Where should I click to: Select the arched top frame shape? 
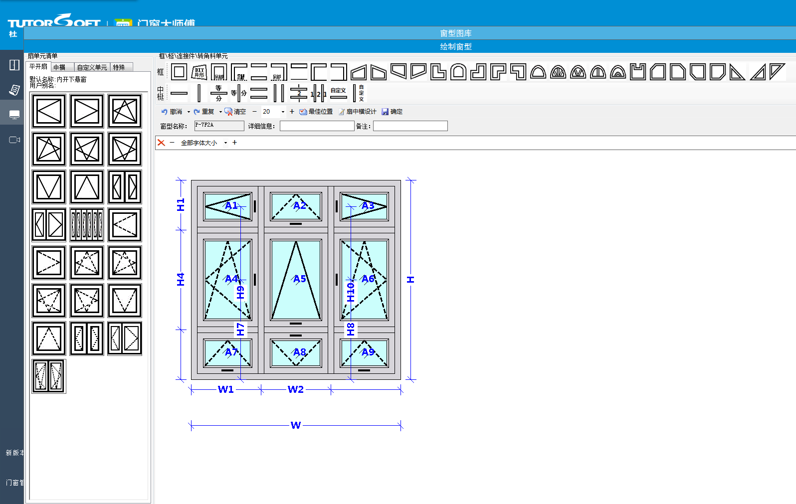[458, 72]
